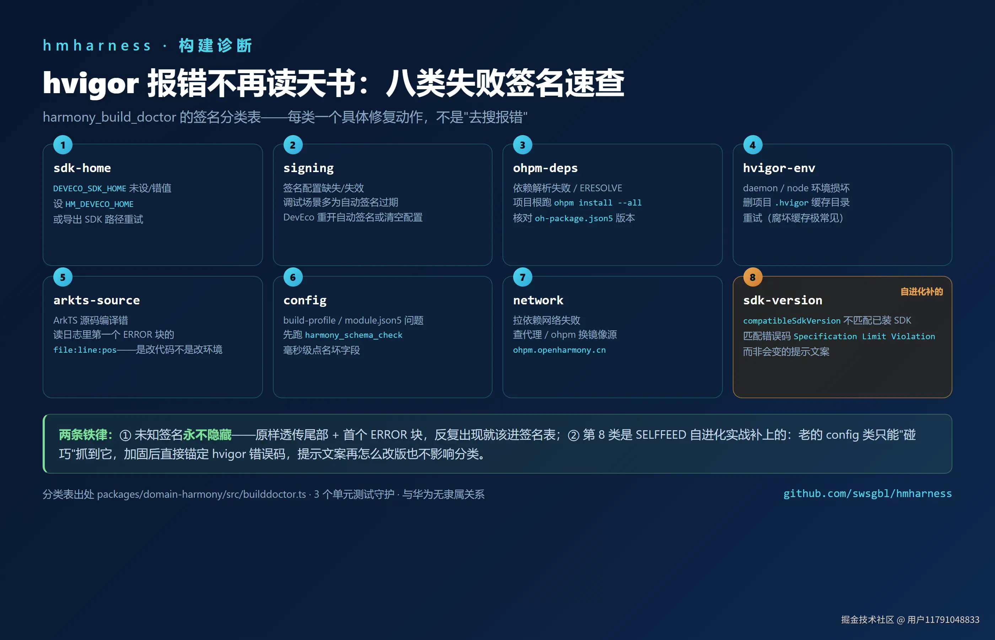Click the DEVECO_SDK_HOME variable name
The width and height of the screenshot is (995, 640).
point(90,188)
